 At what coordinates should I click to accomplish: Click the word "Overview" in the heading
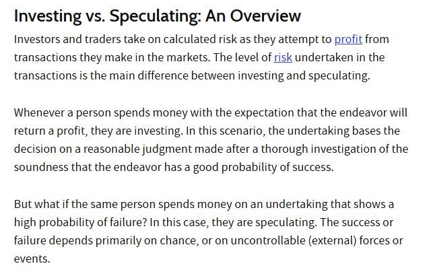pos(265,16)
